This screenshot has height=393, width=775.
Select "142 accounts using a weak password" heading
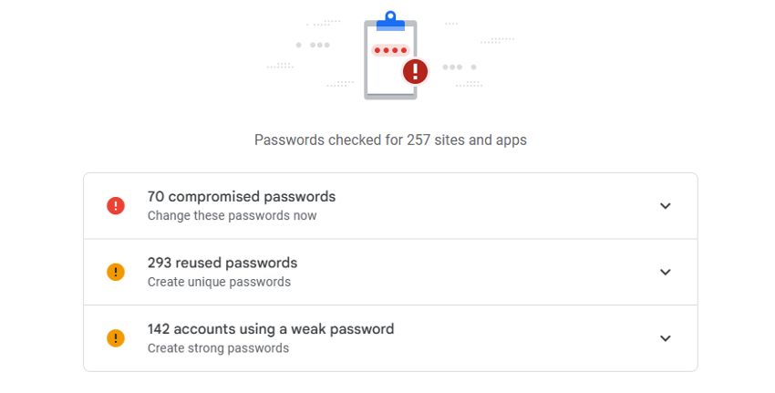click(x=271, y=329)
